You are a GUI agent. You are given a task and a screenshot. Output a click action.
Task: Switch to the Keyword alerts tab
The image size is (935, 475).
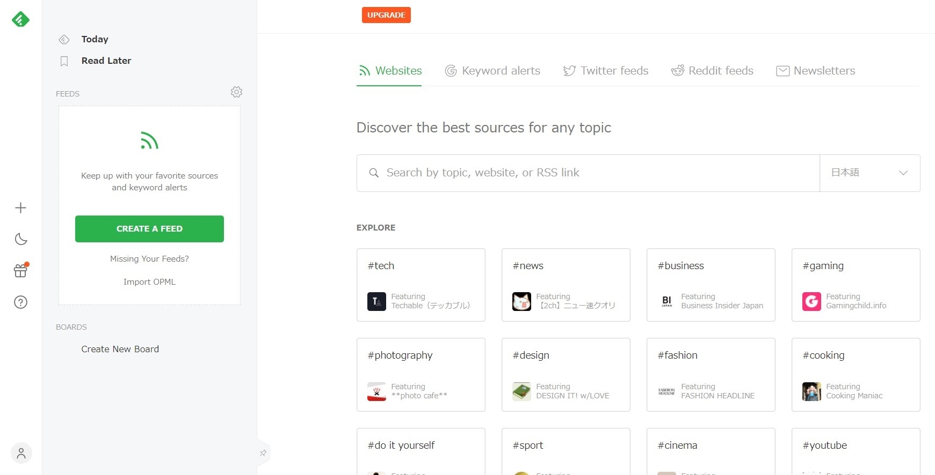pos(492,71)
